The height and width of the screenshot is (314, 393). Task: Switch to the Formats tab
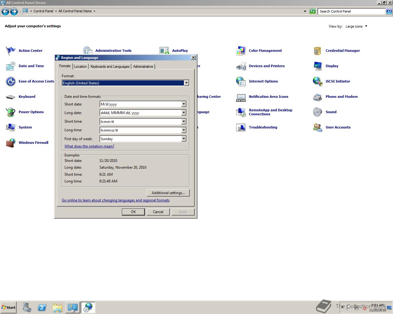(65, 66)
